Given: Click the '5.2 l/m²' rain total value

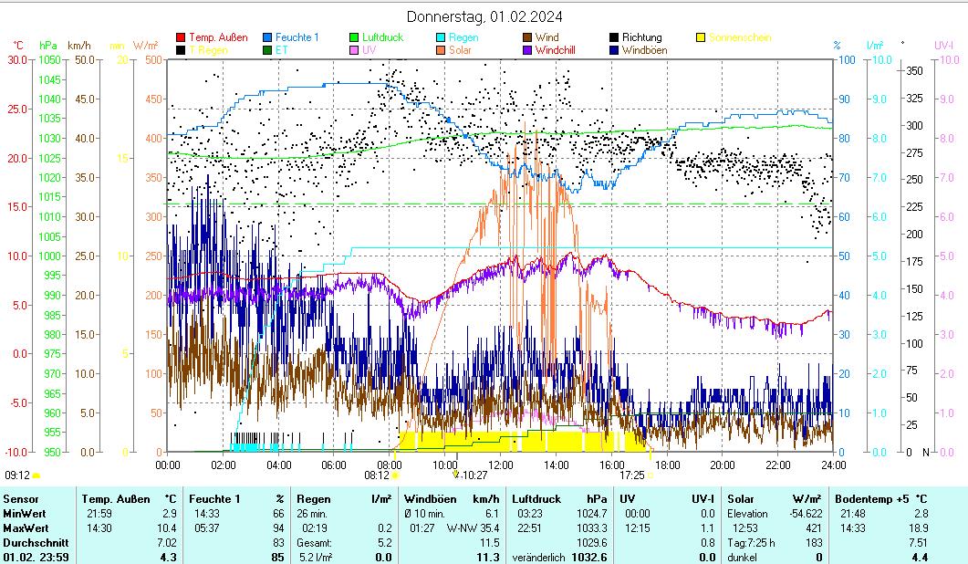Looking at the screenshot, I should tap(315, 558).
